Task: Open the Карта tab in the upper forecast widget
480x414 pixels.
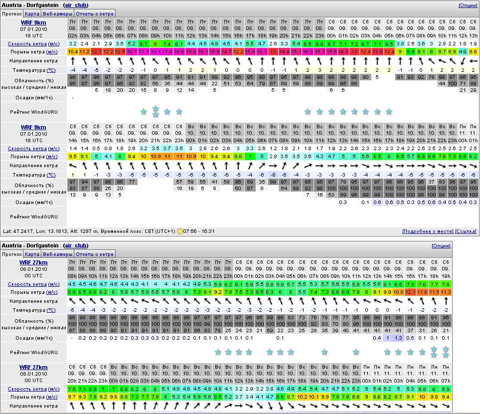Action: click(32, 13)
